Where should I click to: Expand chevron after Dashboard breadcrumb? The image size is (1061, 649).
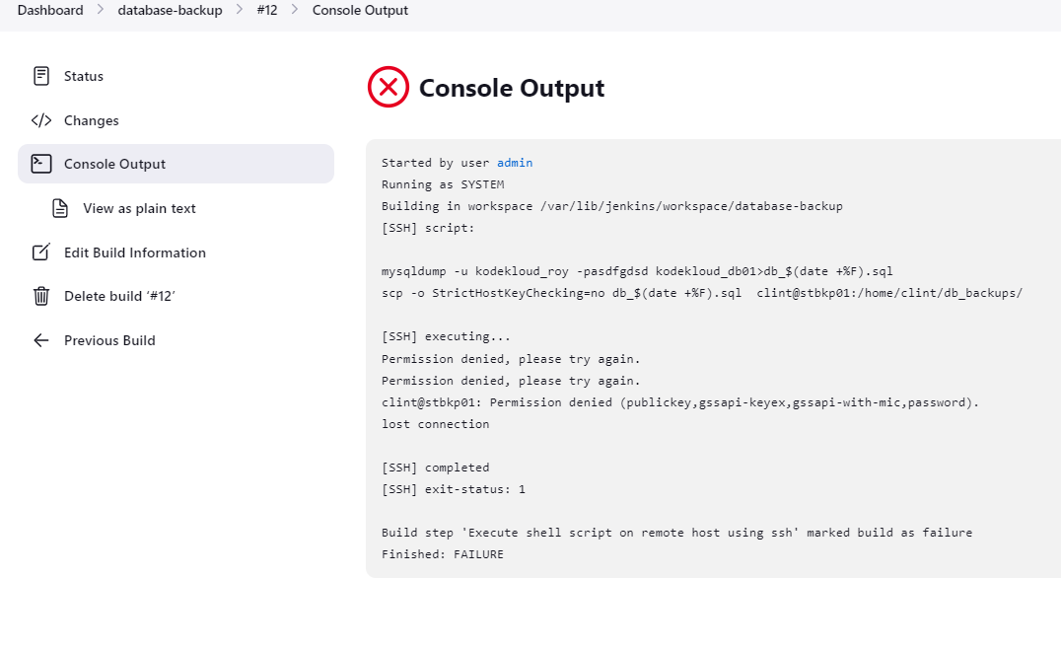click(101, 10)
